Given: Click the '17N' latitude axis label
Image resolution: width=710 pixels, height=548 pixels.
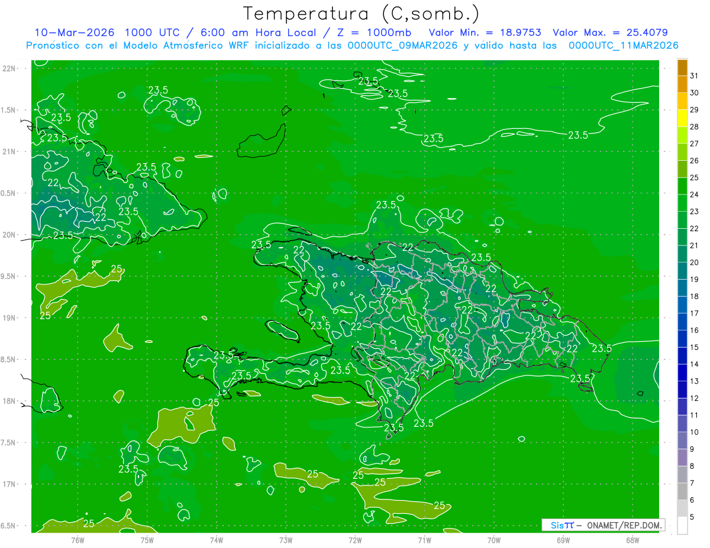Looking at the screenshot, I should coord(9,484).
